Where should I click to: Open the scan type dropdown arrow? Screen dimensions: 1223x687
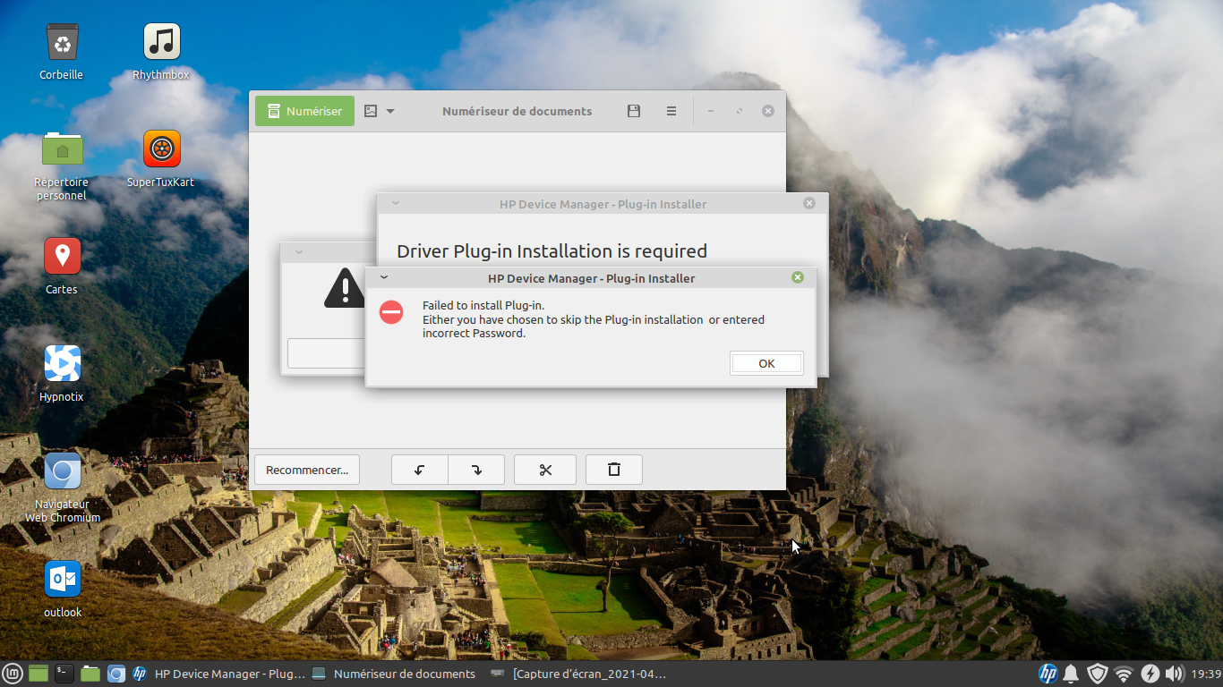pyautogui.click(x=390, y=112)
